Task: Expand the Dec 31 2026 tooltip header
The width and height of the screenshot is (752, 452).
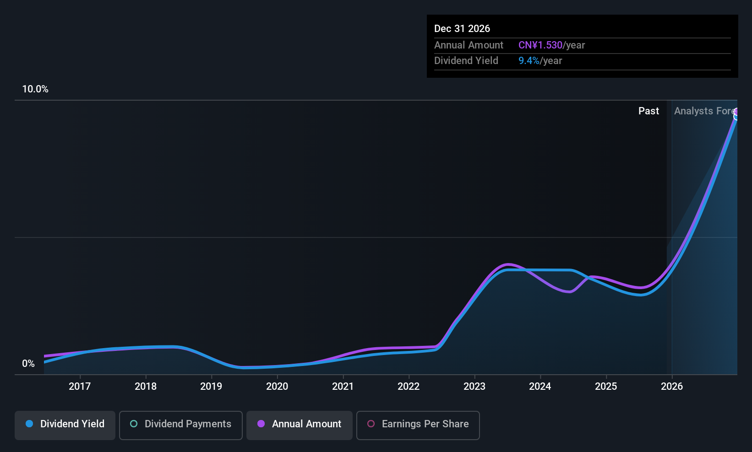Action: 462,28
